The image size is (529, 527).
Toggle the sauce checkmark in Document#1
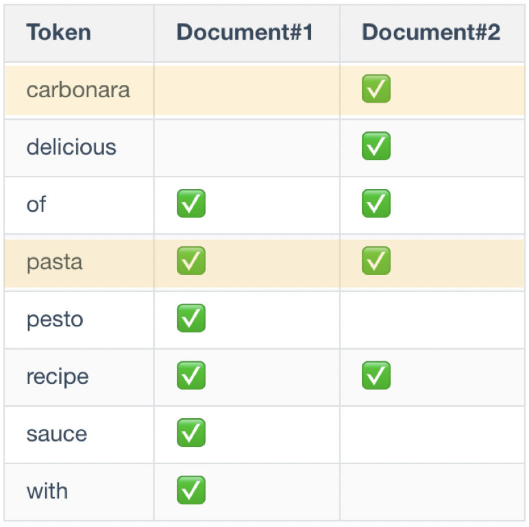191,433
